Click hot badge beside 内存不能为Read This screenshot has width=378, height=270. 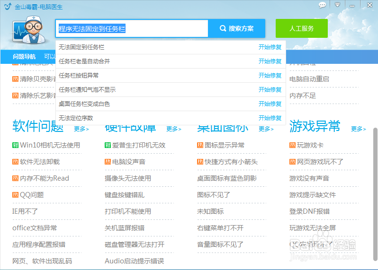(x=16, y=178)
